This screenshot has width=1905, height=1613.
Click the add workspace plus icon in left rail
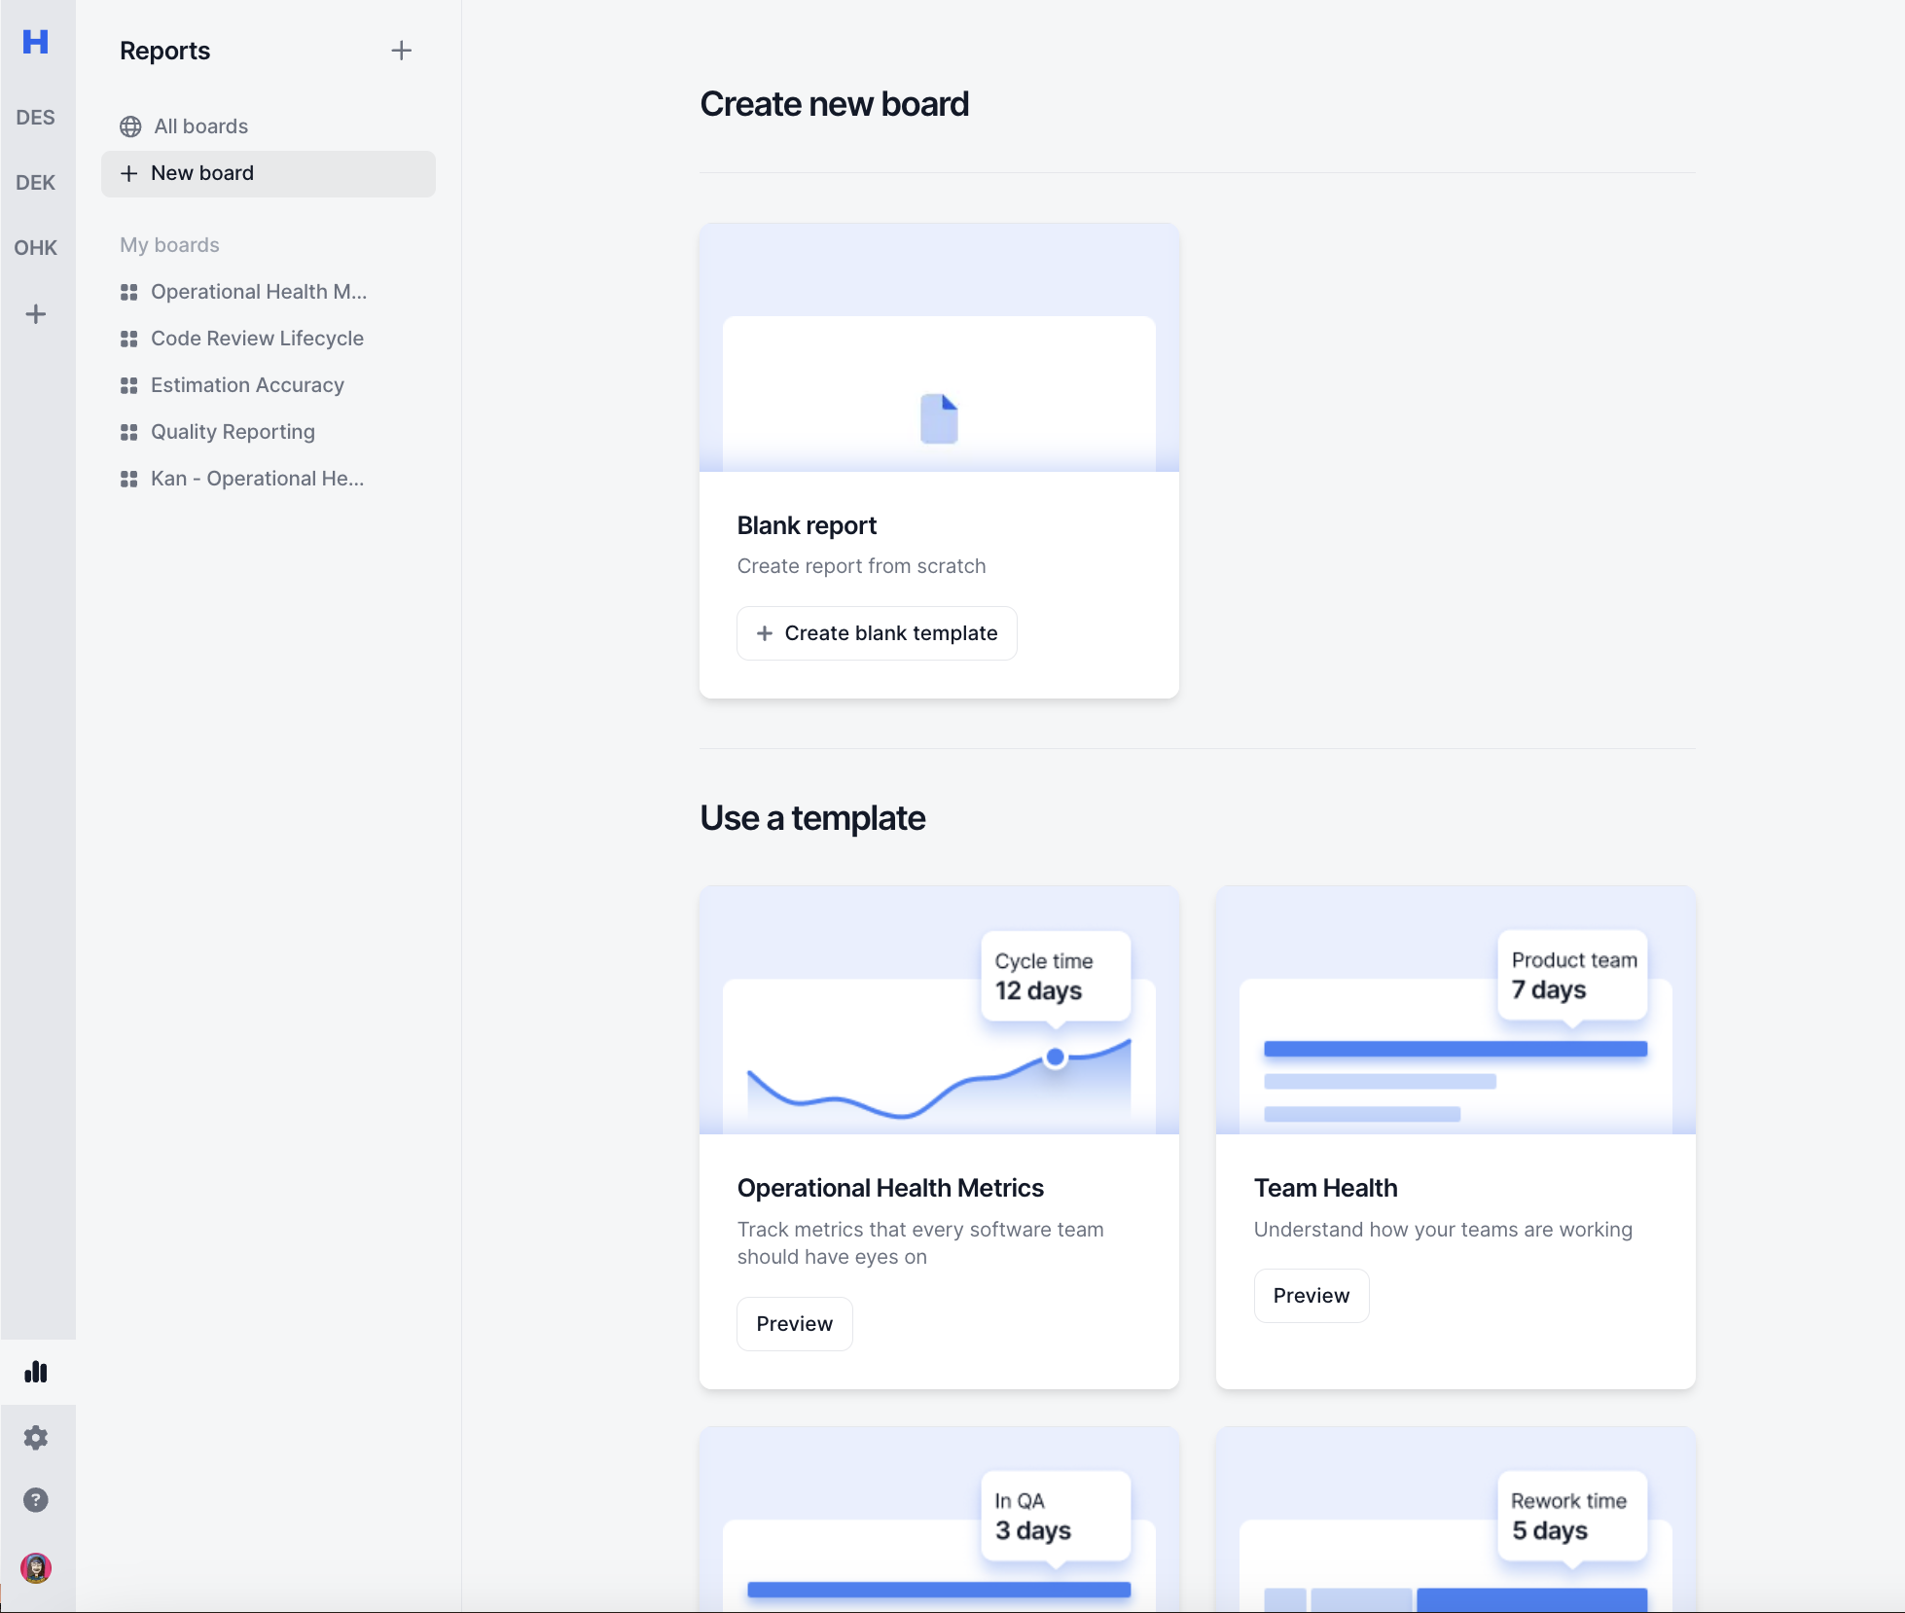pos(36,314)
